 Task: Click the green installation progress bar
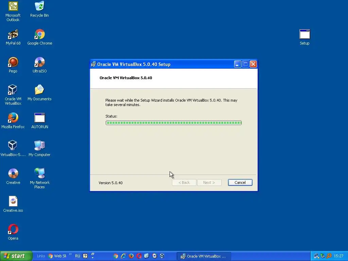click(x=174, y=123)
